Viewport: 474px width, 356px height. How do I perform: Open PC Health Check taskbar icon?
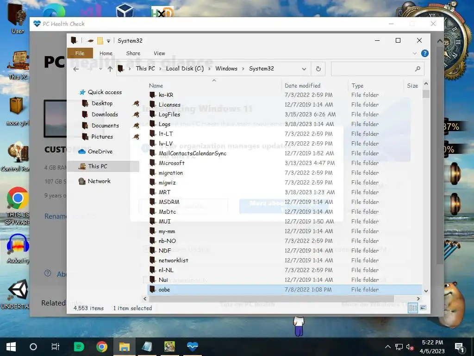(x=192, y=347)
